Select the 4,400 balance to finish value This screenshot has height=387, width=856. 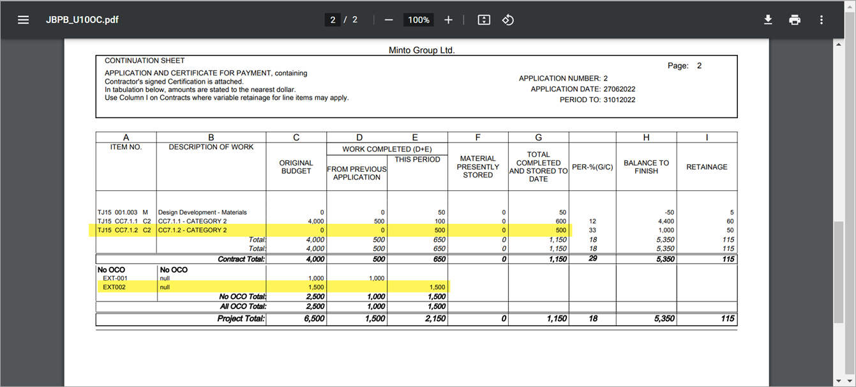[x=665, y=221]
